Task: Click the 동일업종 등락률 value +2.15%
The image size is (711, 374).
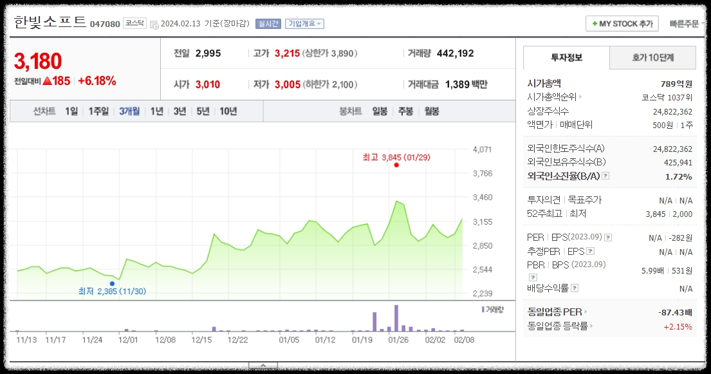Action: point(678,326)
